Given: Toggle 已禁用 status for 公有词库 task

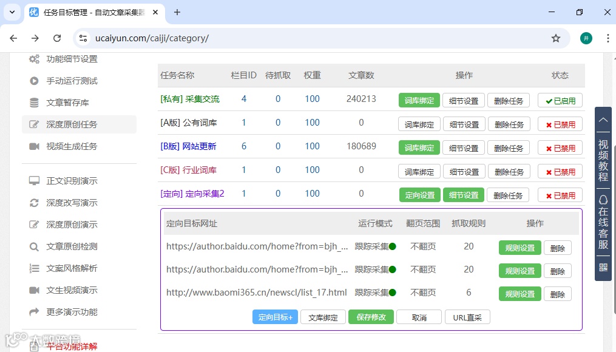Looking at the screenshot, I should pyautogui.click(x=560, y=124).
